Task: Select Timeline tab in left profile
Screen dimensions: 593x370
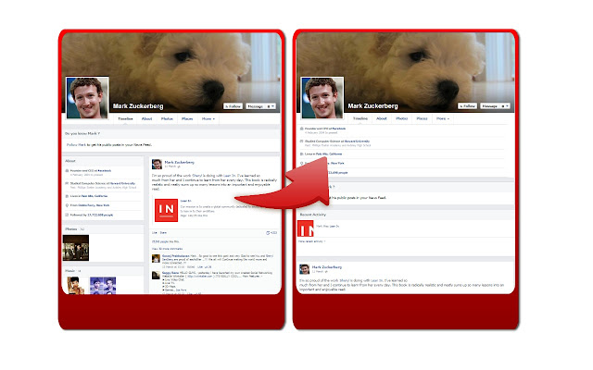Action: point(125,118)
